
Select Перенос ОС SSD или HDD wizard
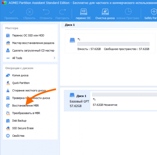28,35
